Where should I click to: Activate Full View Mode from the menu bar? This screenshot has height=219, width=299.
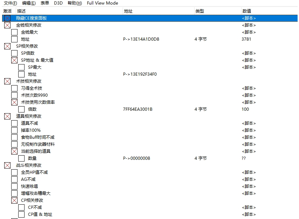tap(102, 3)
